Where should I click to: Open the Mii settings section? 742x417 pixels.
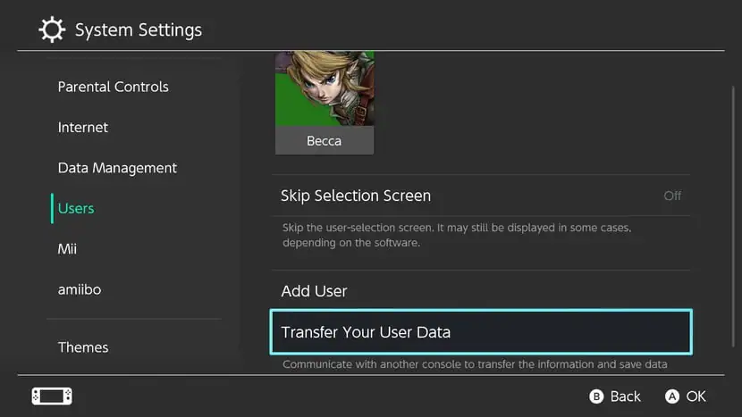click(67, 249)
